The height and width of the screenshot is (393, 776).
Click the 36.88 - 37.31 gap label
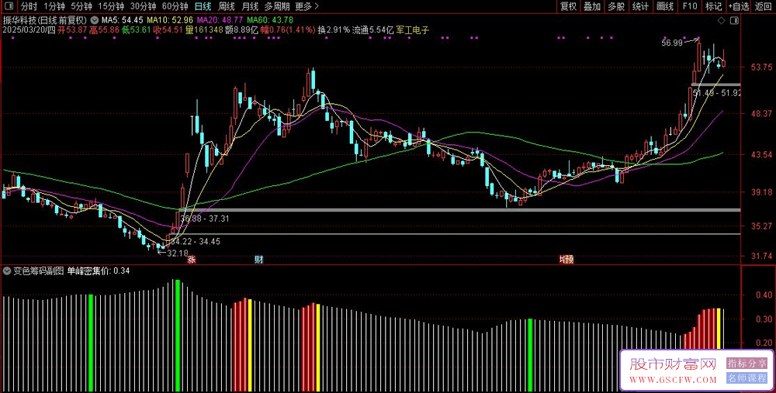205,219
